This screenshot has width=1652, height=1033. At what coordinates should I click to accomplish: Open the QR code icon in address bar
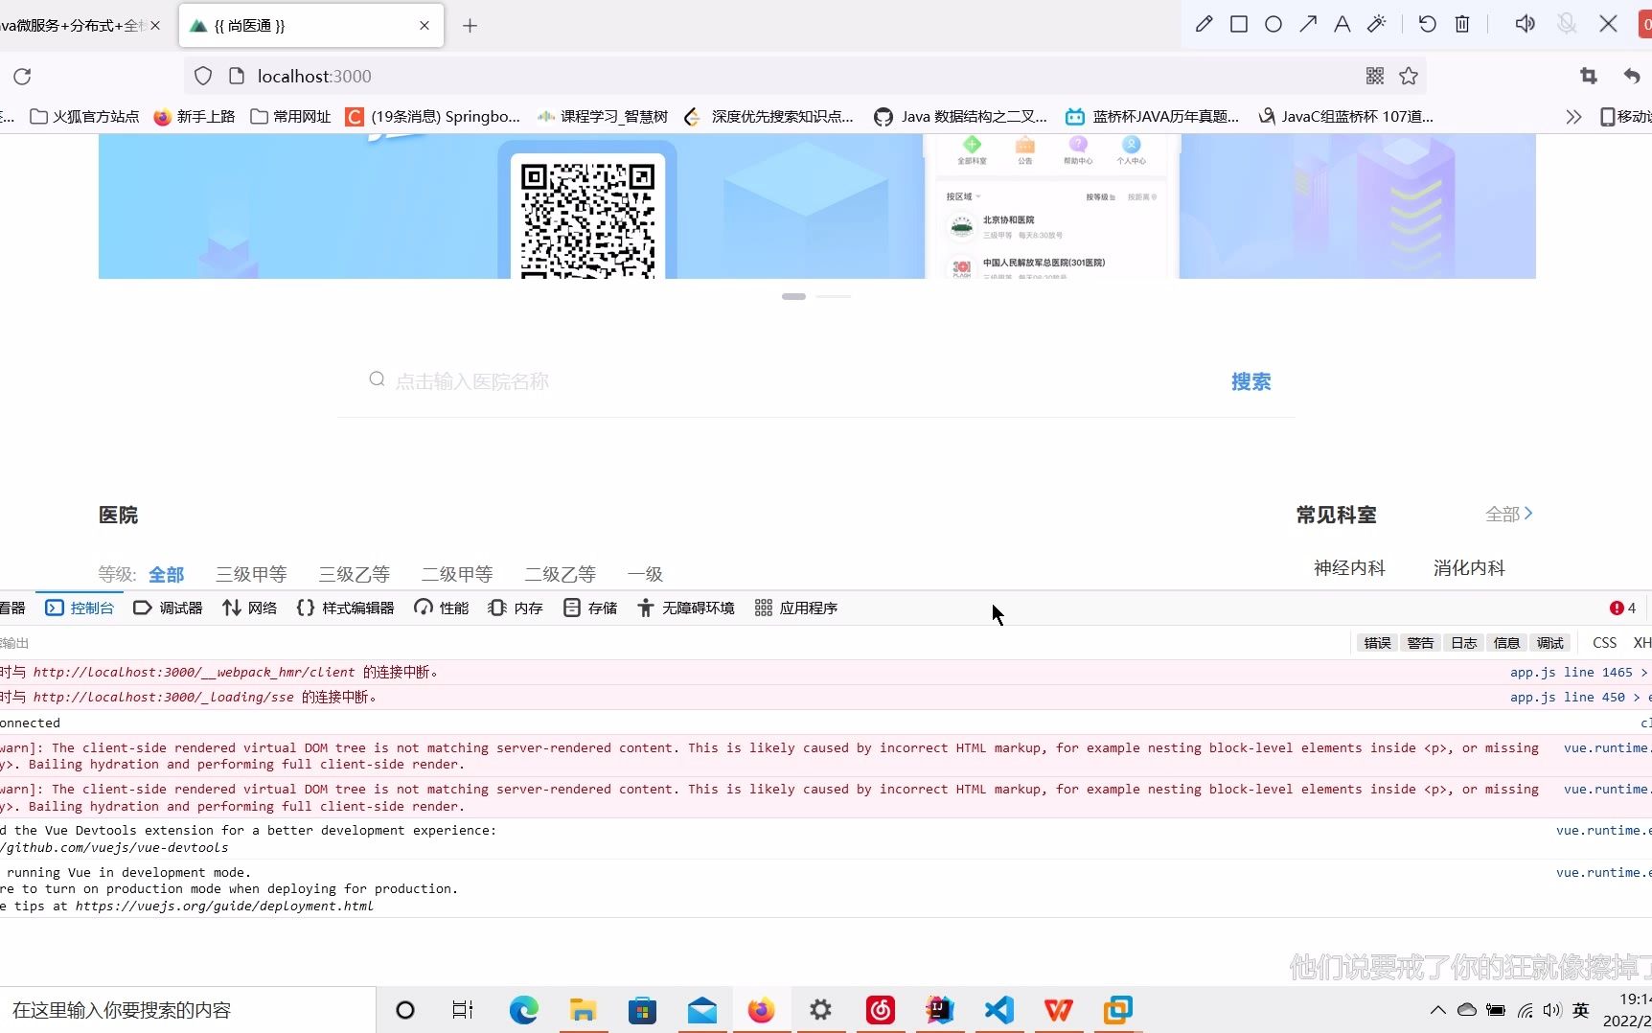coord(1375,76)
